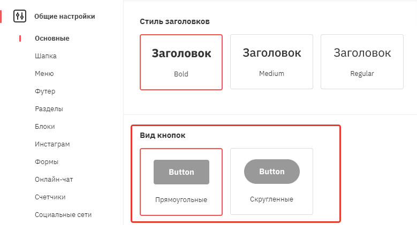Click the general settings sliders icon
This screenshot has height=225, width=417.
pos(20,16)
